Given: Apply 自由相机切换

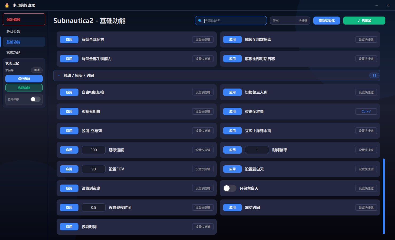Looking at the screenshot, I should pyautogui.click(x=69, y=92).
